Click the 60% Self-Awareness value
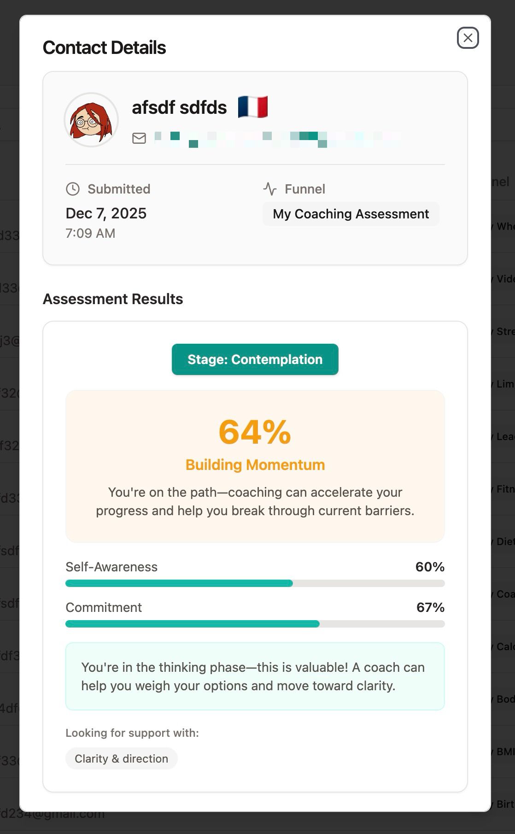The width and height of the screenshot is (515, 834). click(430, 567)
